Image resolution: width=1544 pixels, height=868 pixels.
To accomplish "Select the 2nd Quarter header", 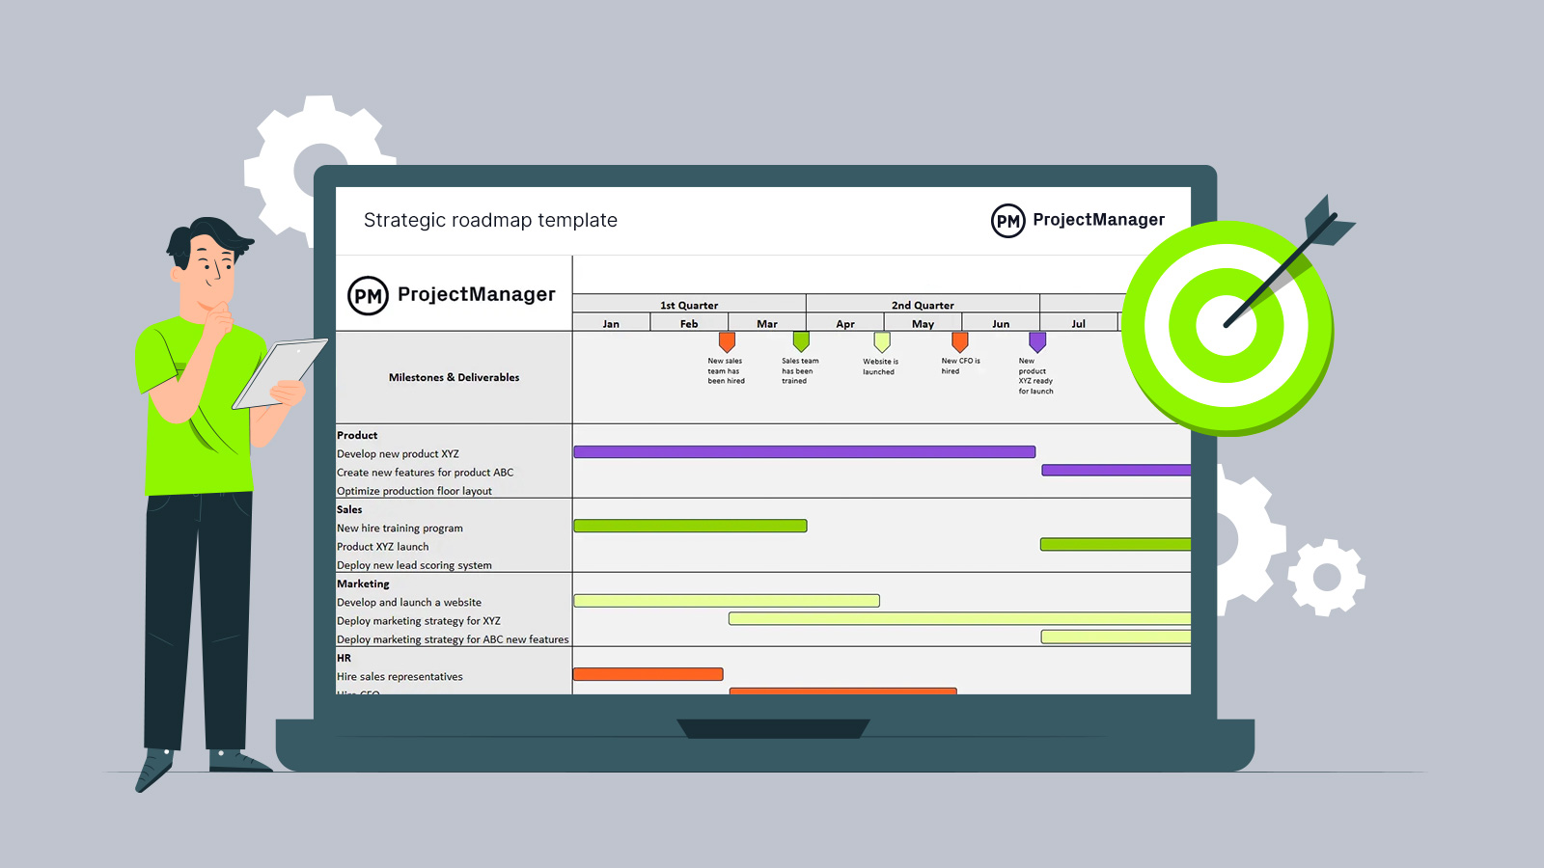I will click(923, 305).
